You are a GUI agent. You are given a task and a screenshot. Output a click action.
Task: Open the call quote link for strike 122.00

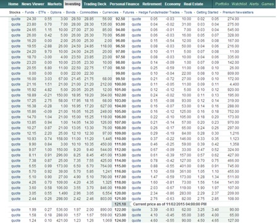15,209
